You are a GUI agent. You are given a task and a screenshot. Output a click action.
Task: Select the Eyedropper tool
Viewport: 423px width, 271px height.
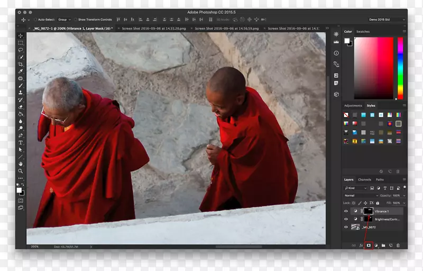pos(21,71)
